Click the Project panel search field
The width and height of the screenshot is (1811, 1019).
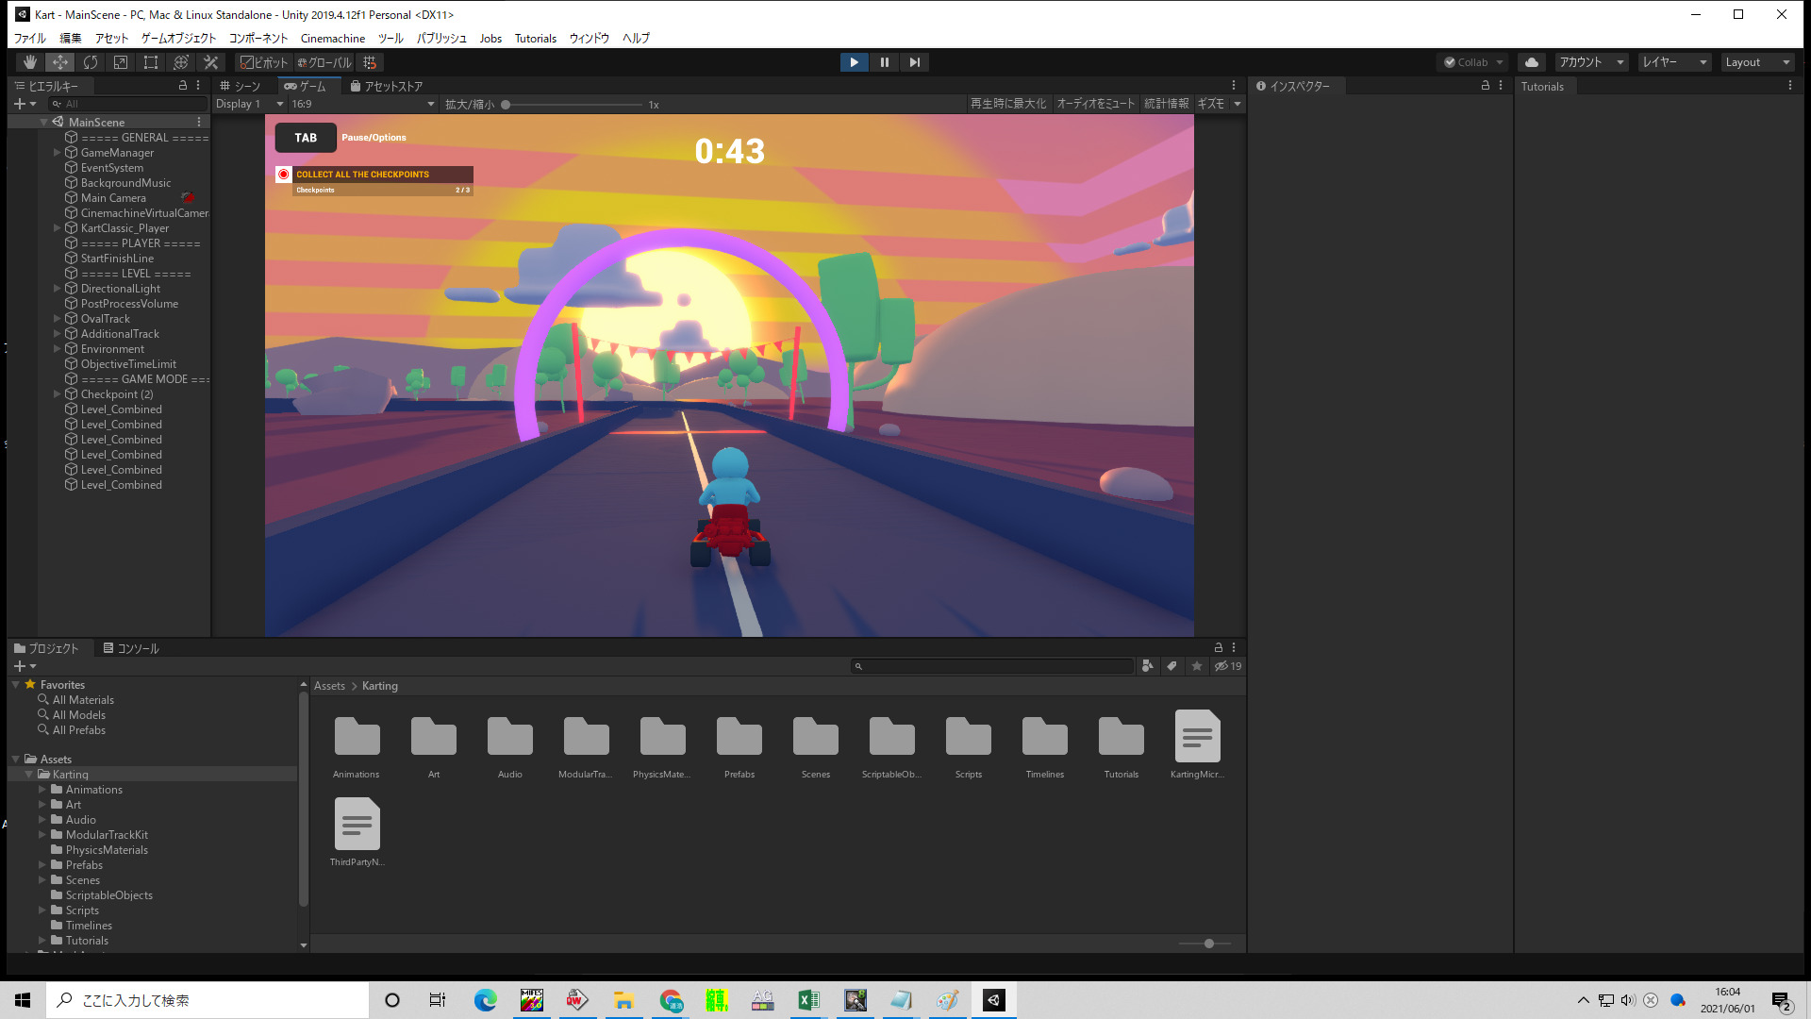[992, 666]
